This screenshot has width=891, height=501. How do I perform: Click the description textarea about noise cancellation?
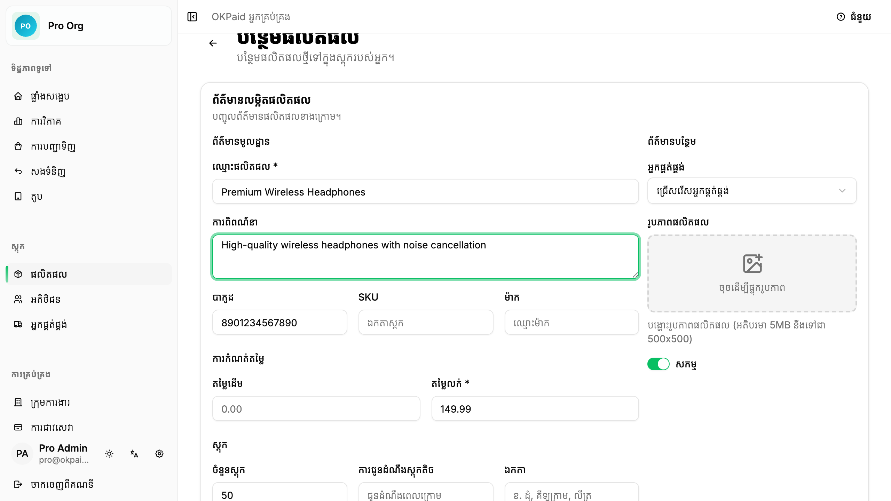[x=425, y=257]
